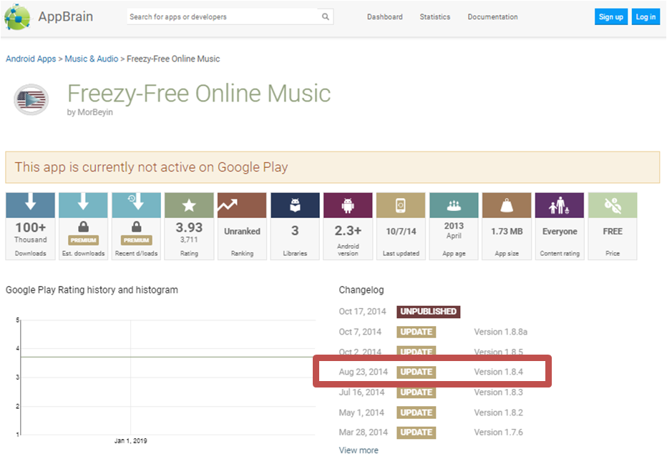Click the FREE price value

click(x=613, y=231)
